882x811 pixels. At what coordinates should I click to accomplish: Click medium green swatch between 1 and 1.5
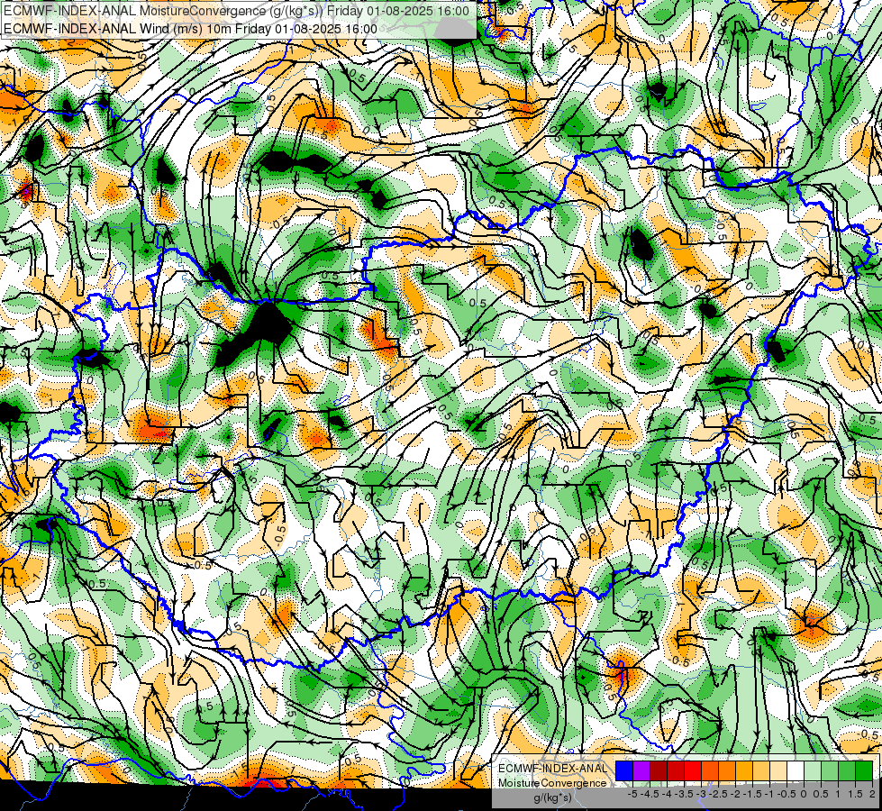click(x=847, y=770)
